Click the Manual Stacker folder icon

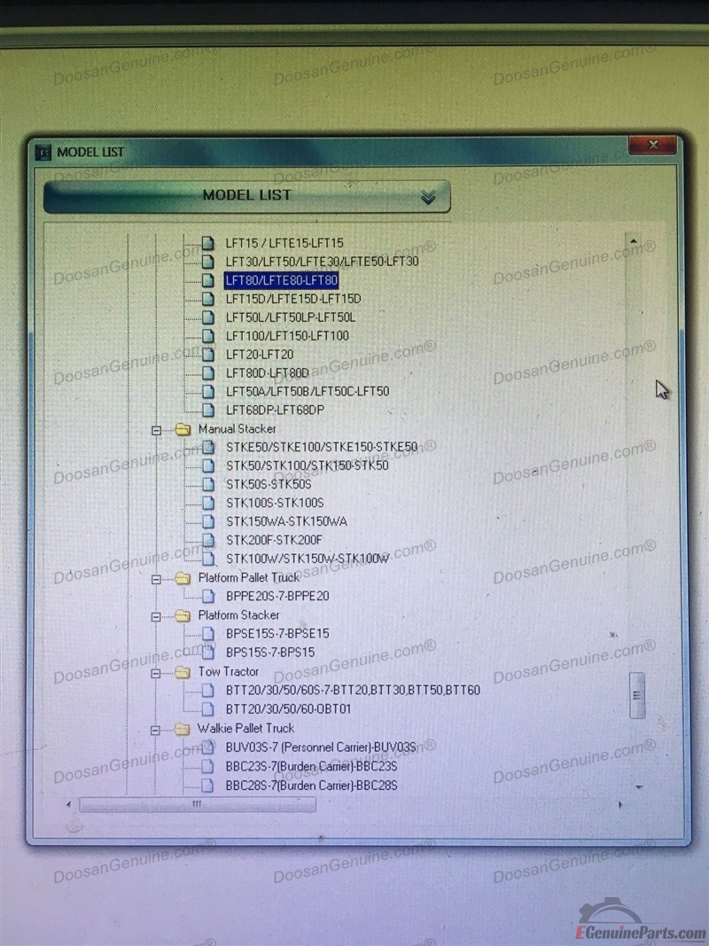coord(183,429)
